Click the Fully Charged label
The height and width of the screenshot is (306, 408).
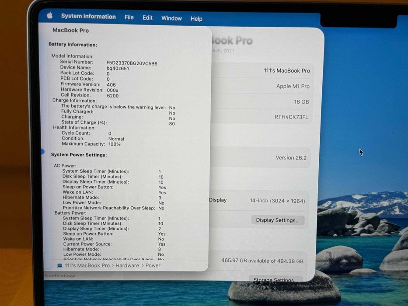(77, 111)
